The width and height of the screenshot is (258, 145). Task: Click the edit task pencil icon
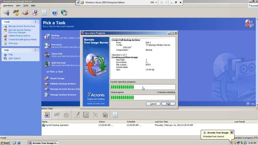point(77,115)
